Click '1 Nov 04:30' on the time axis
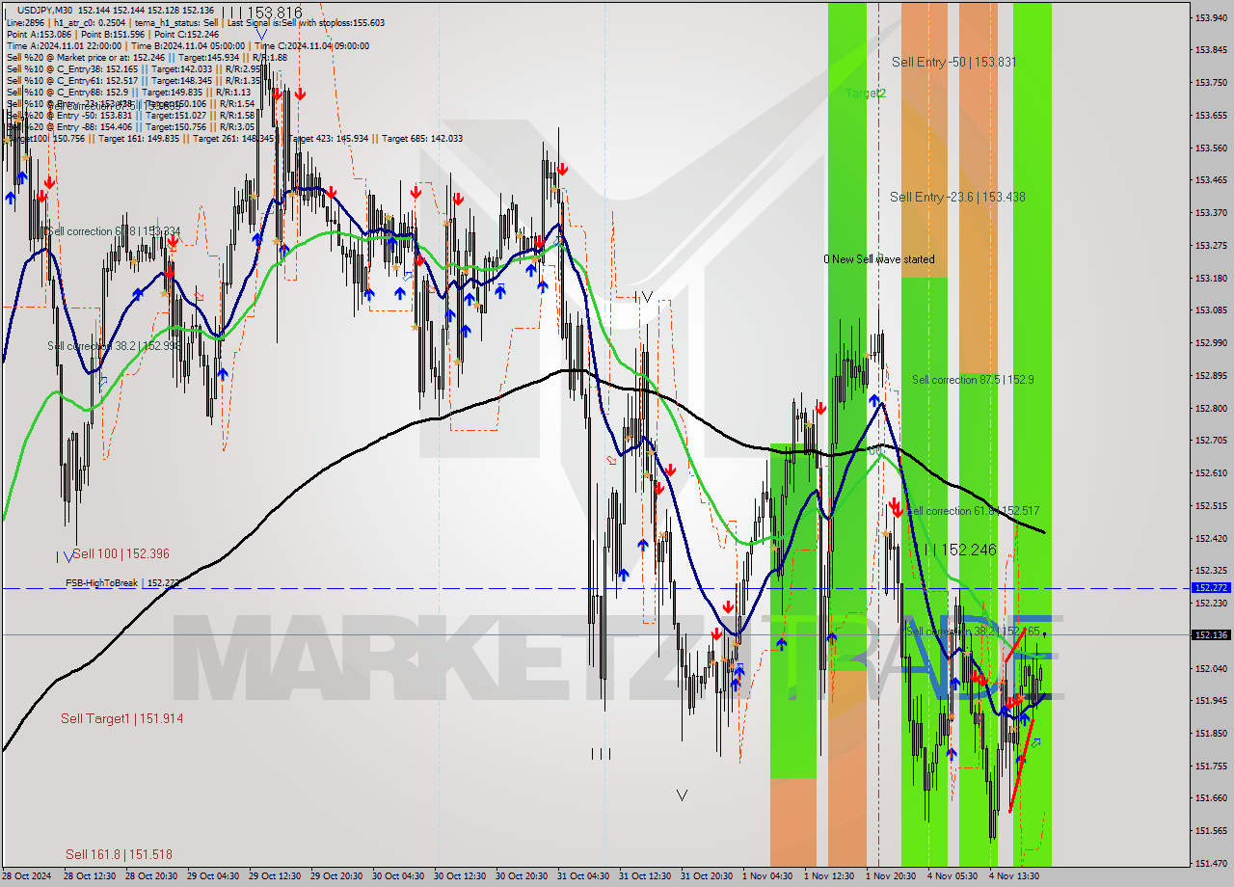Image resolution: width=1234 pixels, height=887 pixels. 767,876
